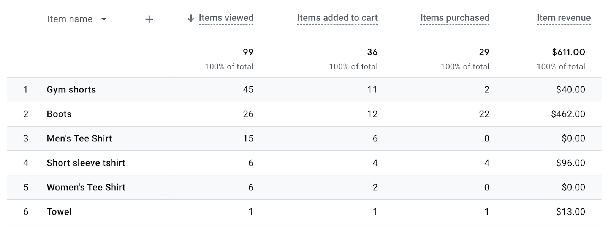The image size is (608, 235).
Task: Click Boots items purchased value 22
Action: pyautogui.click(x=484, y=114)
